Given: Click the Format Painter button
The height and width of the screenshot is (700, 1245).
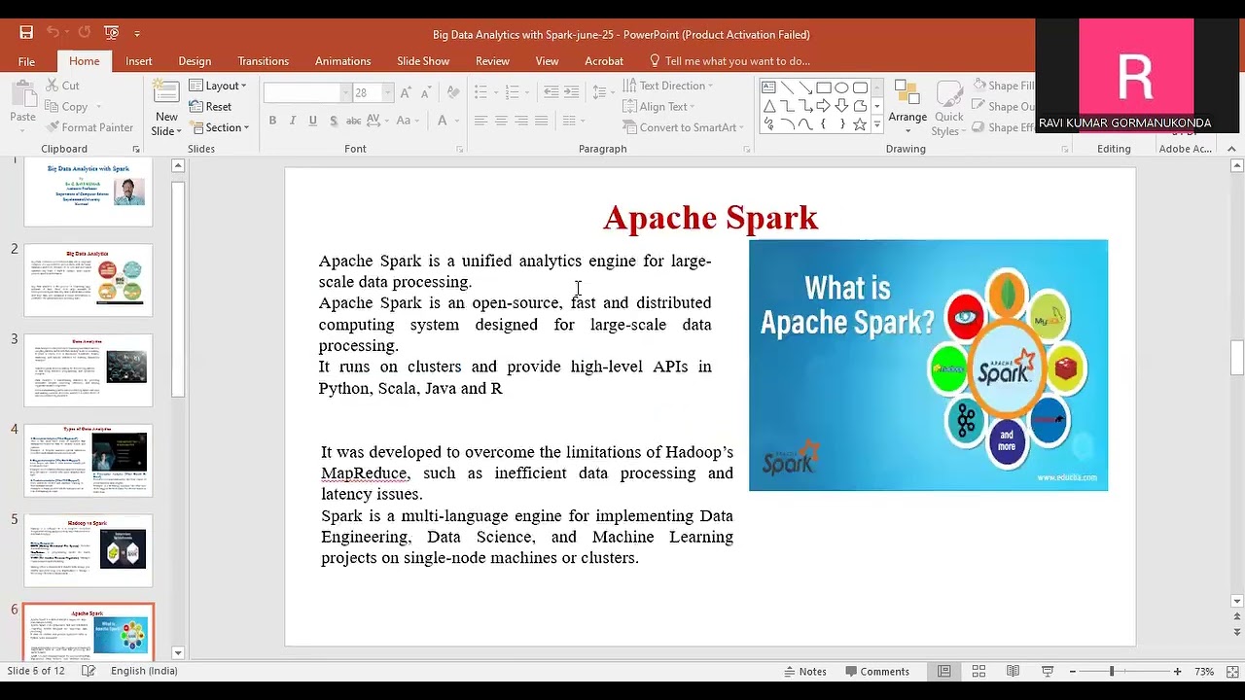Looking at the screenshot, I should [x=90, y=127].
